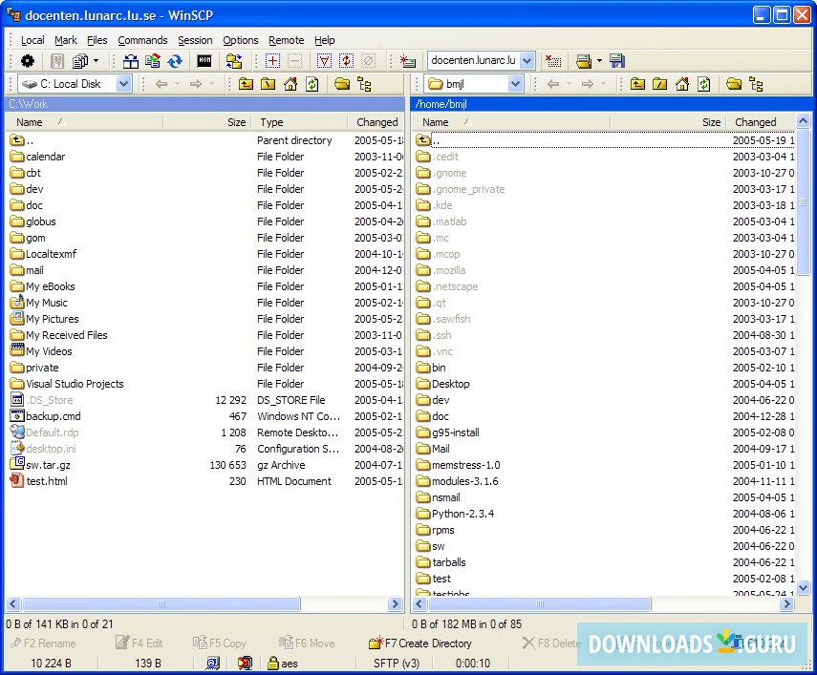Image resolution: width=817 pixels, height=675 pixels.
Task: Open the Commands menu
Action: [142, 40]
